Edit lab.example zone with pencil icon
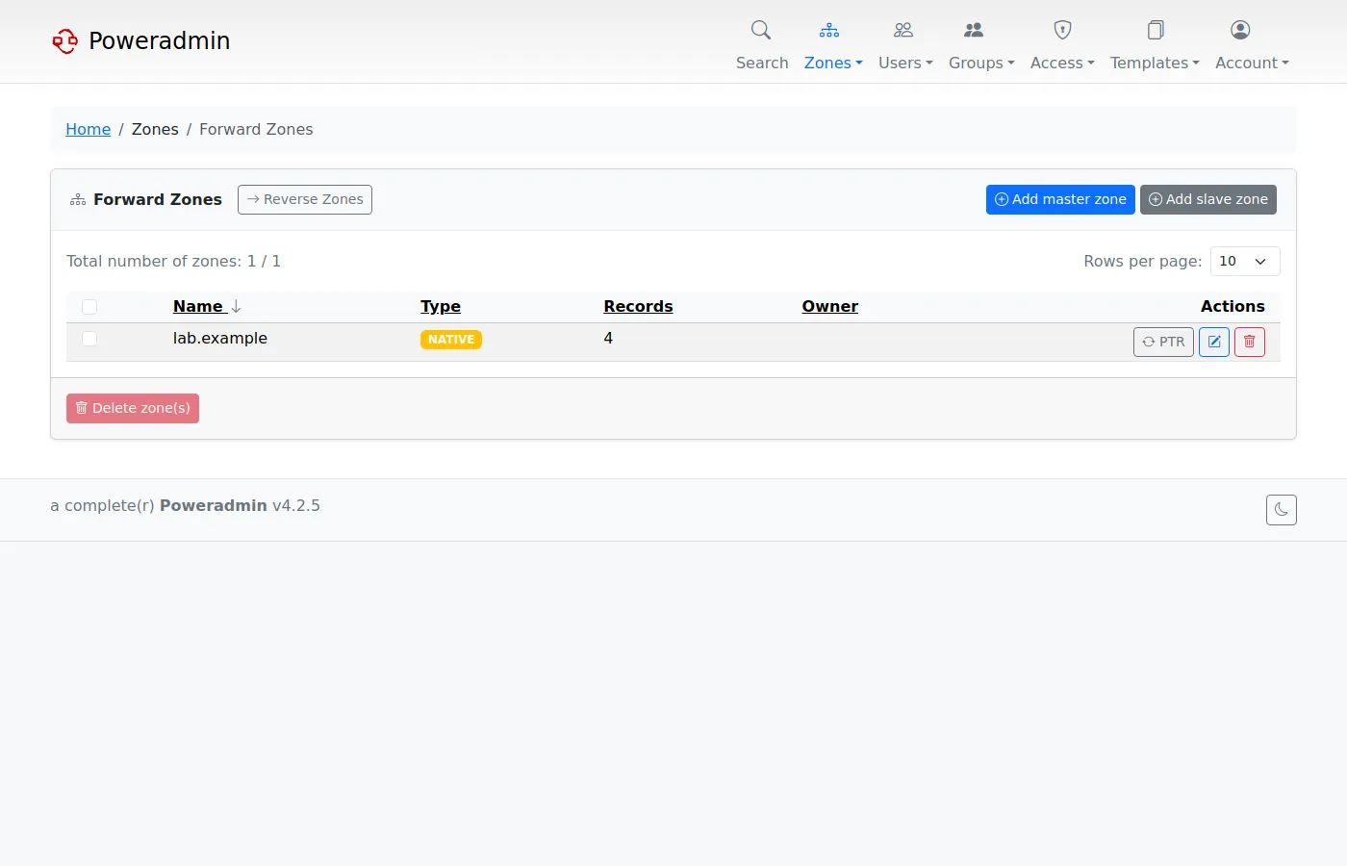Screen dimensions: 1347x866 (x=1214, y=342)
